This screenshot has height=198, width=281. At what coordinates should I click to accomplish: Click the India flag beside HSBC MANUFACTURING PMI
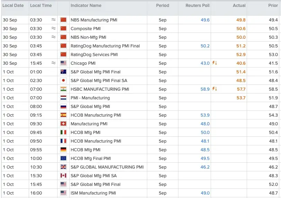click(x=63, y=89)
